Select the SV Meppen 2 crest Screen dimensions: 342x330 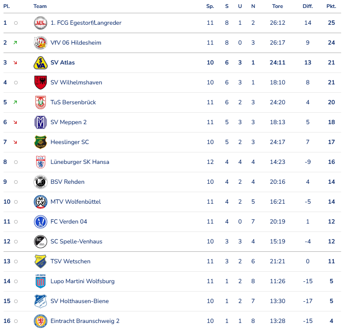[40, 122]
